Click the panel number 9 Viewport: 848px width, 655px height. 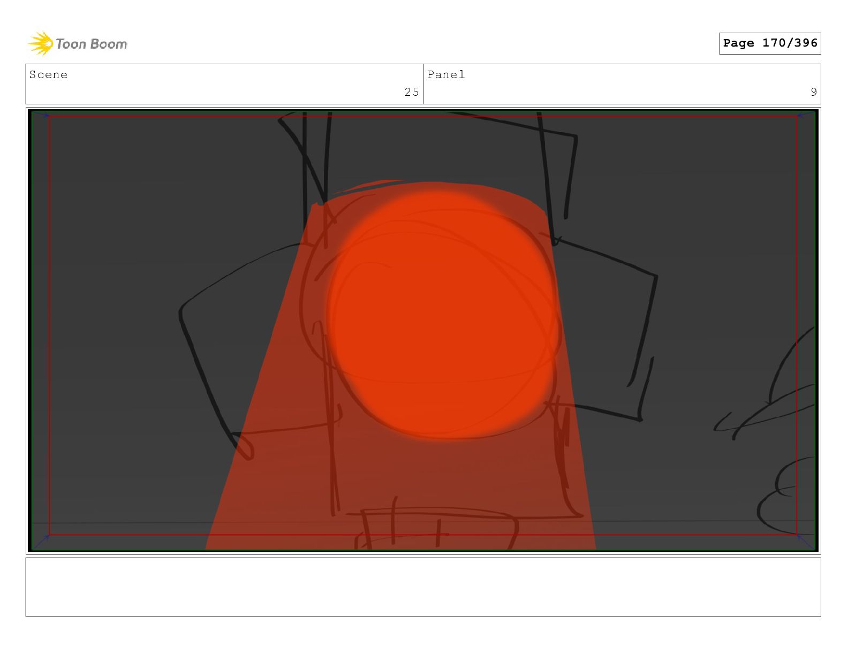(814, 92)
